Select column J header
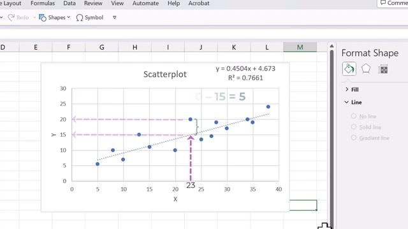This screenshot has height=229, width=408. tap(201, 47)
